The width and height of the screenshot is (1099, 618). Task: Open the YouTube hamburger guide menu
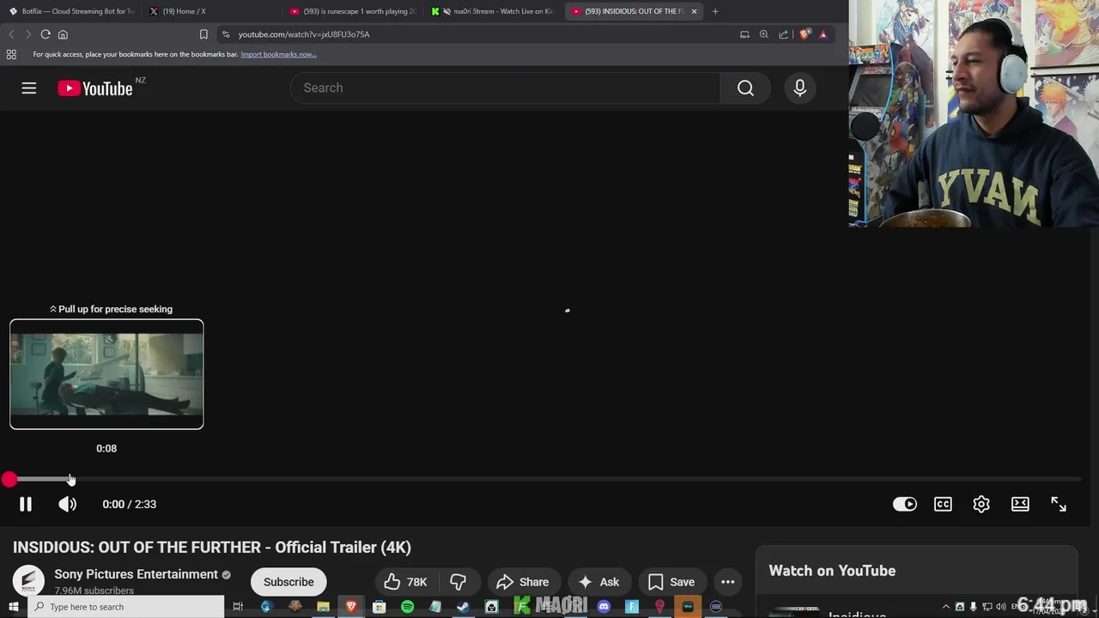29,88
